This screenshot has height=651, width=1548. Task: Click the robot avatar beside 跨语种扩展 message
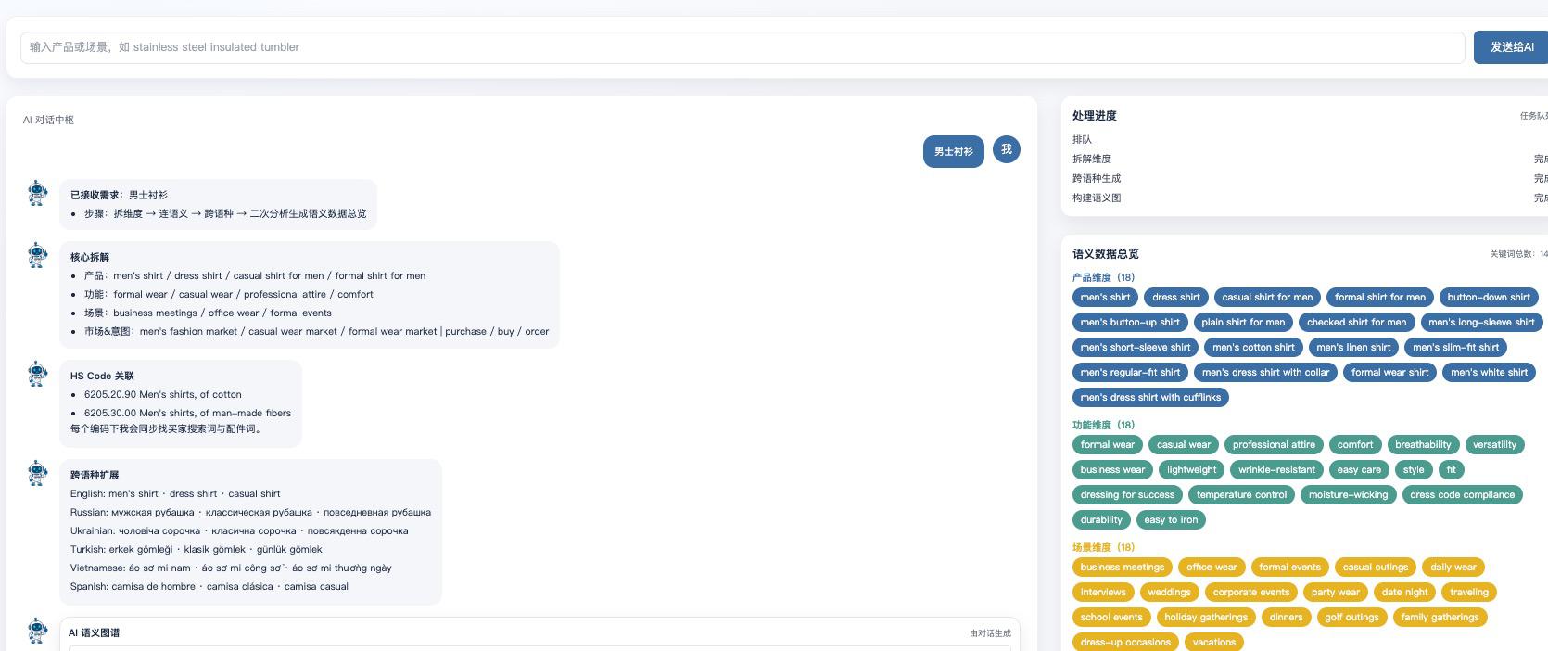(x=37, y=473)
